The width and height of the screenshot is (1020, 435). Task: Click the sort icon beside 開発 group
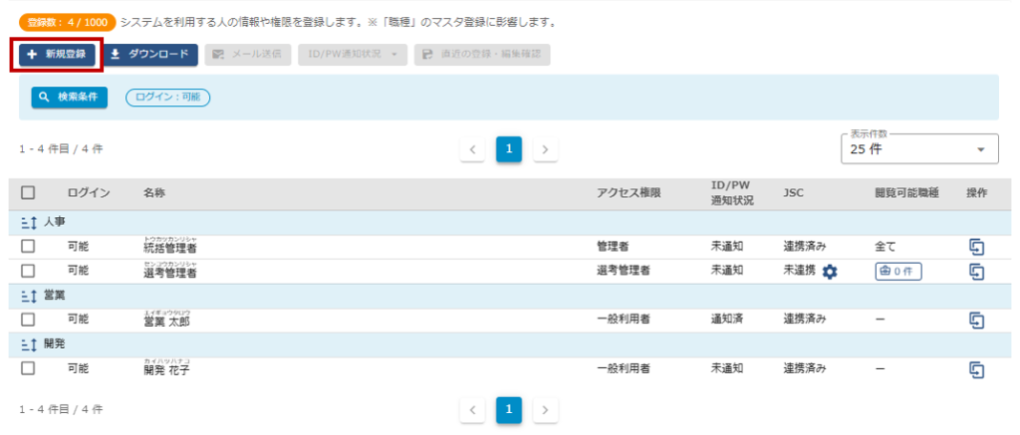(x=28, y=344)
